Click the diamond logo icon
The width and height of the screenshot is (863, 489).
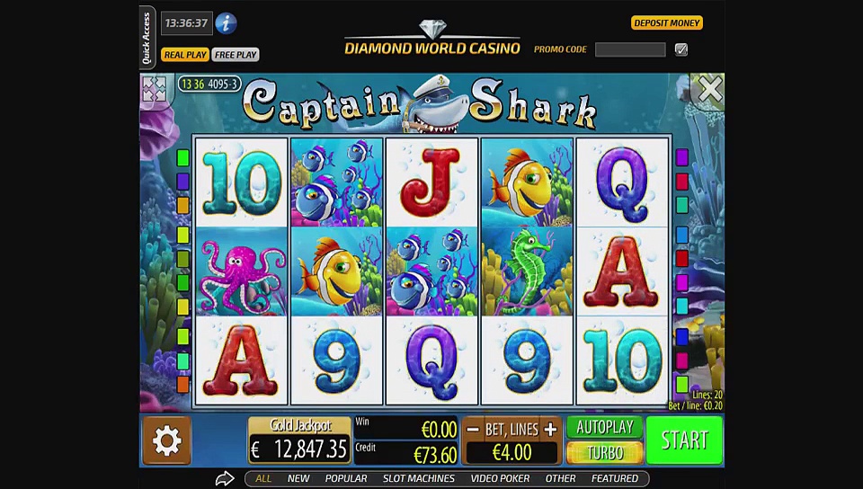pyautogui.click(x=432, y=29)
